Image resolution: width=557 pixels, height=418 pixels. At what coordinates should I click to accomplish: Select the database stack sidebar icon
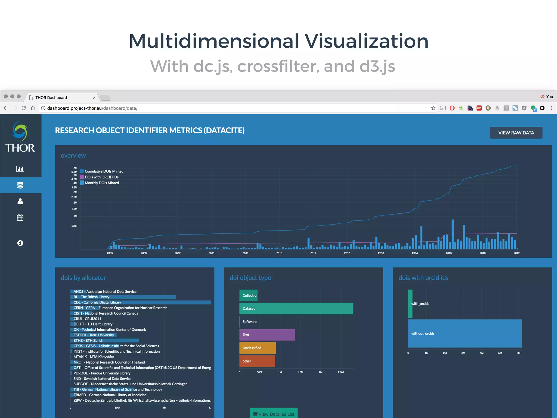click(x=20, y=185)
